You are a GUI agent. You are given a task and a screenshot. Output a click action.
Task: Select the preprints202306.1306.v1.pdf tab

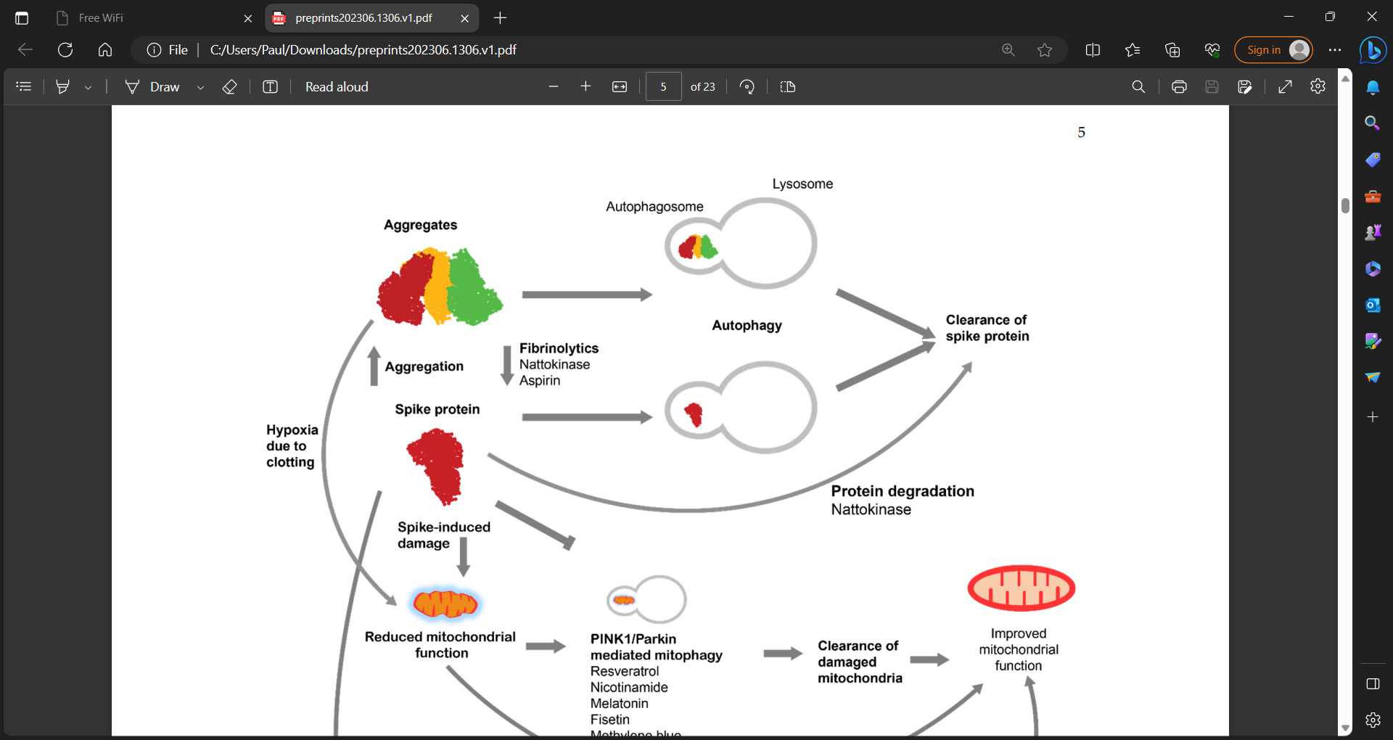[x=363, y=18]
